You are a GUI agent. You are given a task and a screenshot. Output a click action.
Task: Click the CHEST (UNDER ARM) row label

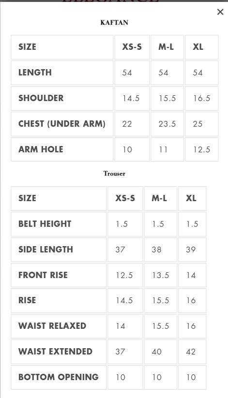coord(62,124)
